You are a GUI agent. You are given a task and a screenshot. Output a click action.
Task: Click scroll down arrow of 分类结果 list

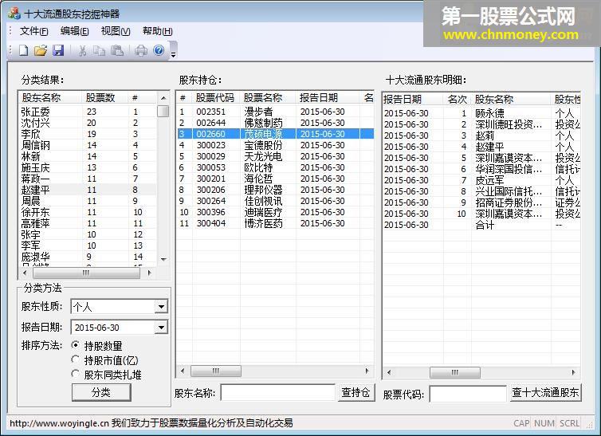pyautogui.click(x=163, y=259)
